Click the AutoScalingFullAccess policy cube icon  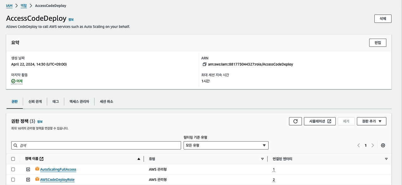pos(37,169)
